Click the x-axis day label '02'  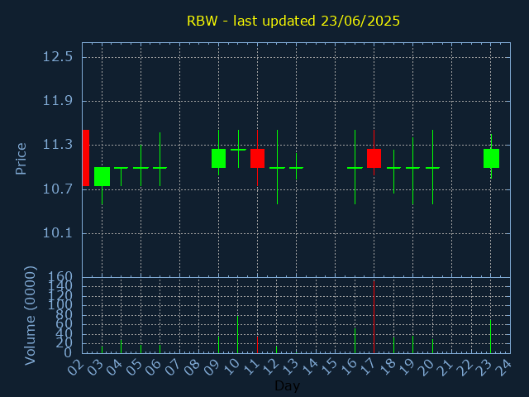tap(75, 367)
